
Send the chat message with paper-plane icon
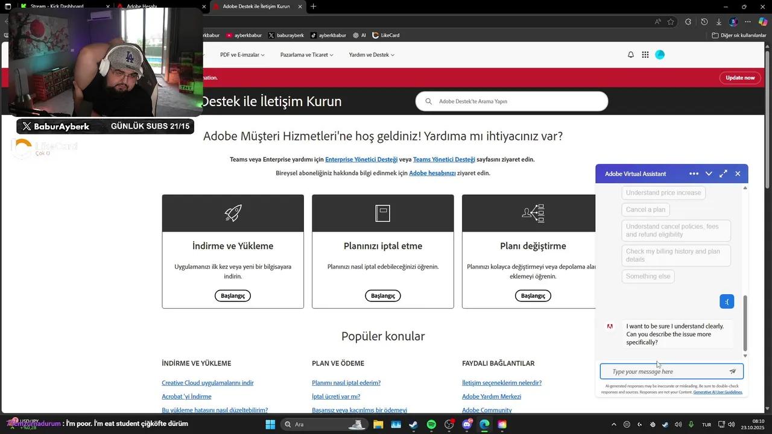click(x=733, y=371)
